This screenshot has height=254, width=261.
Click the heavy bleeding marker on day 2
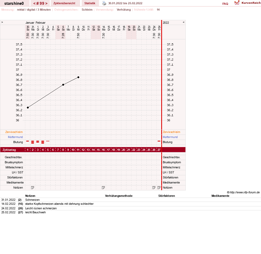(33, 142)
